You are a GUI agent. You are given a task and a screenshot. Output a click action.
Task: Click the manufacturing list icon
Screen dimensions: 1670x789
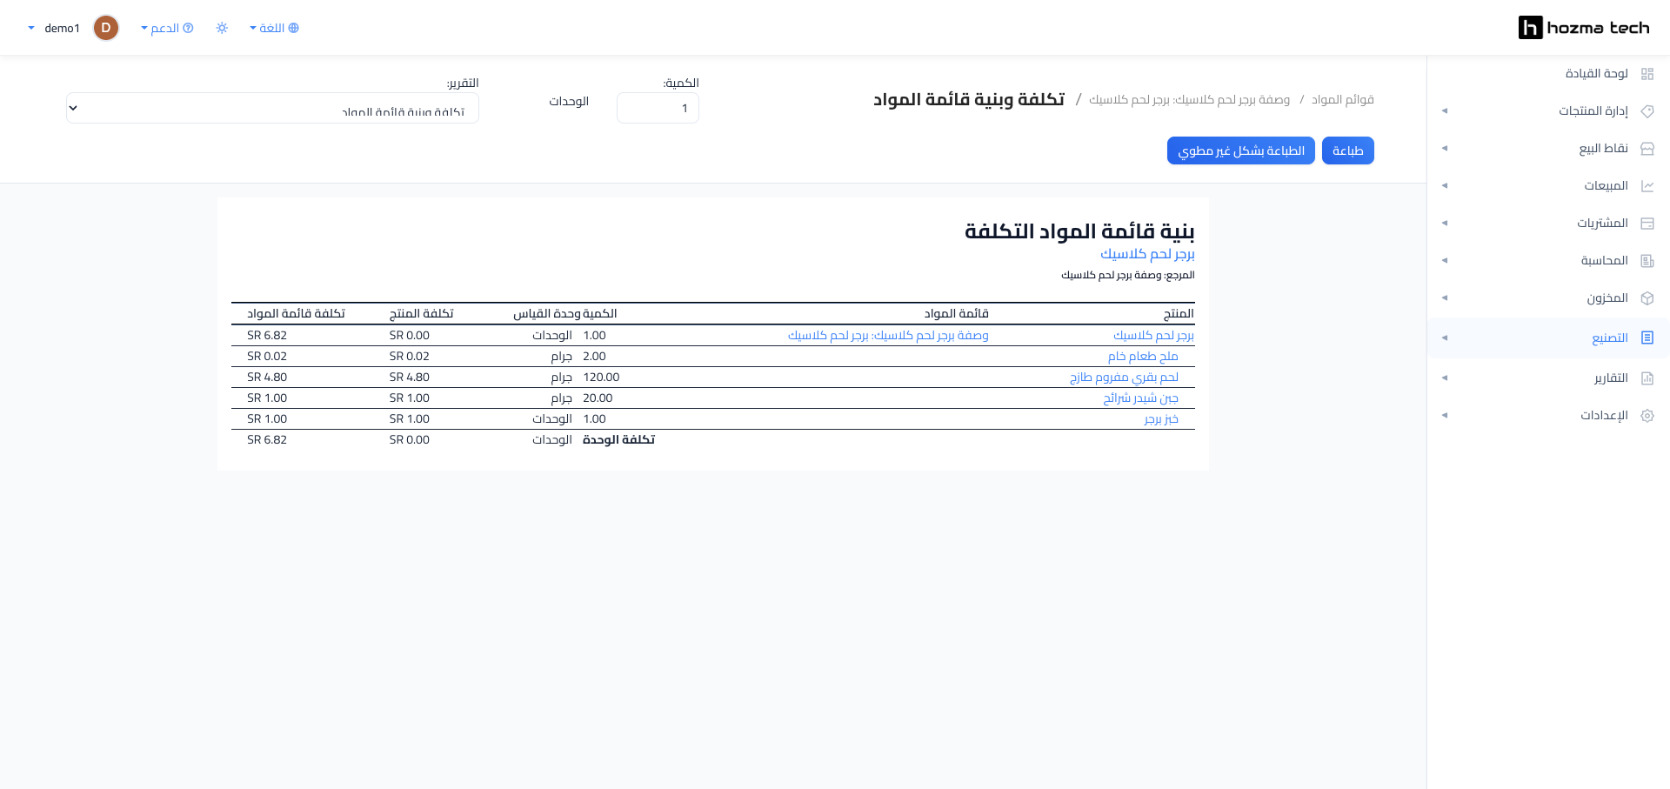tap(1647, 338)
